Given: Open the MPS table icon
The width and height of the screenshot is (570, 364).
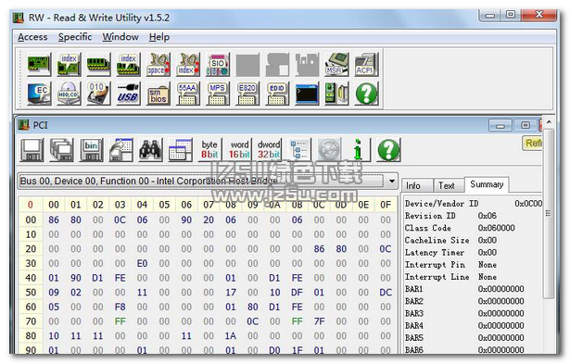Looking at the screenshot, I should click(x=218, y=94).
